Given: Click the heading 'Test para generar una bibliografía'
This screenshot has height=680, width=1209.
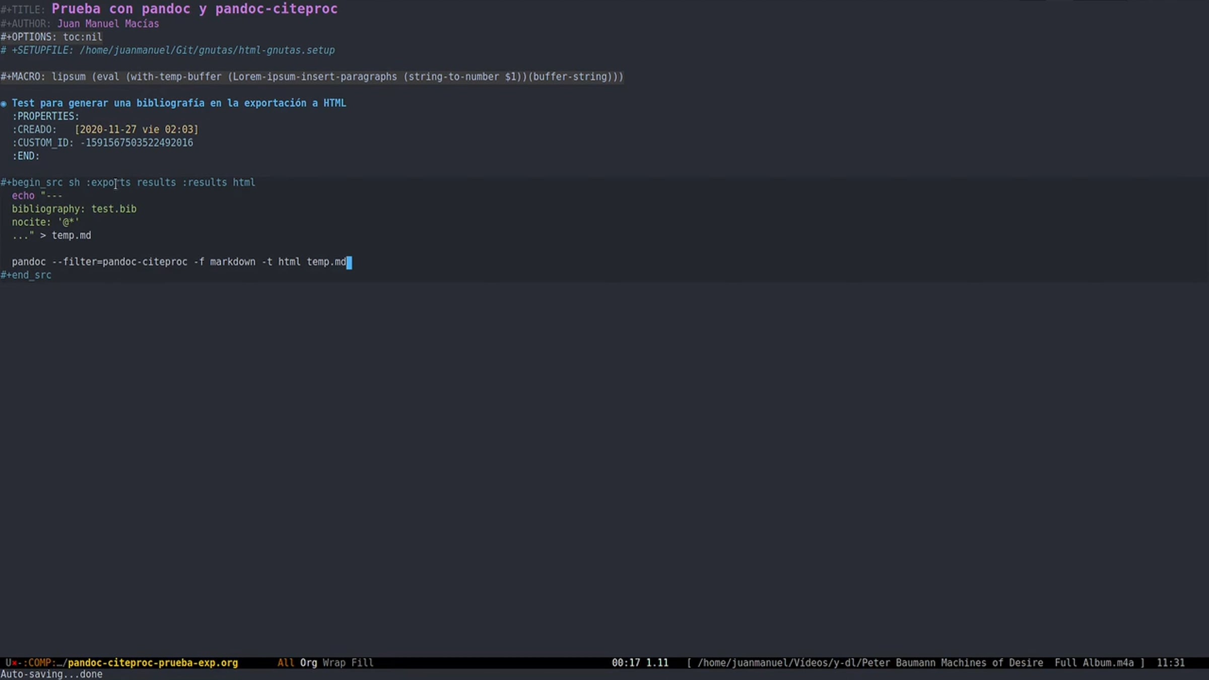Looking at the screenshot, I should pos(179,103).
